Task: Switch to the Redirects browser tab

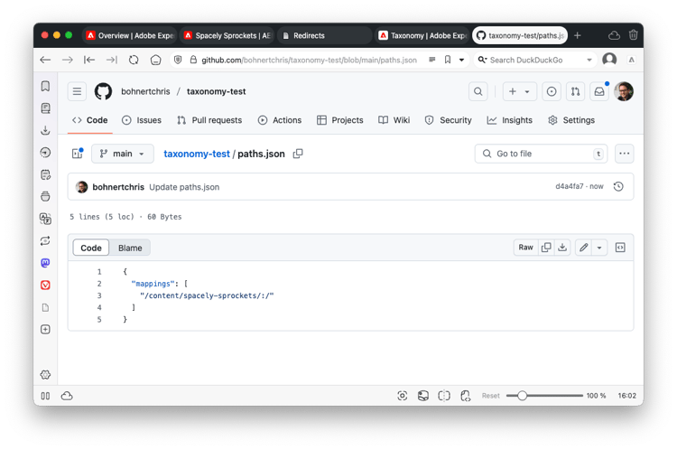Action: (325, 35)
